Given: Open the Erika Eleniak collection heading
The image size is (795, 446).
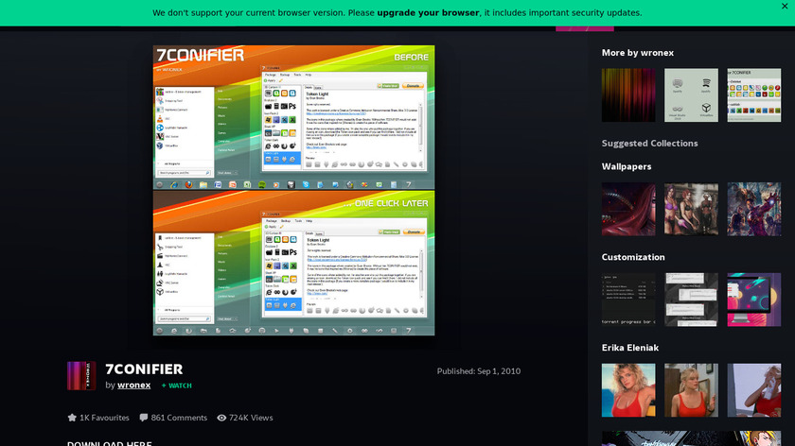Looking at the screenshot, I should tap(630, 348).
